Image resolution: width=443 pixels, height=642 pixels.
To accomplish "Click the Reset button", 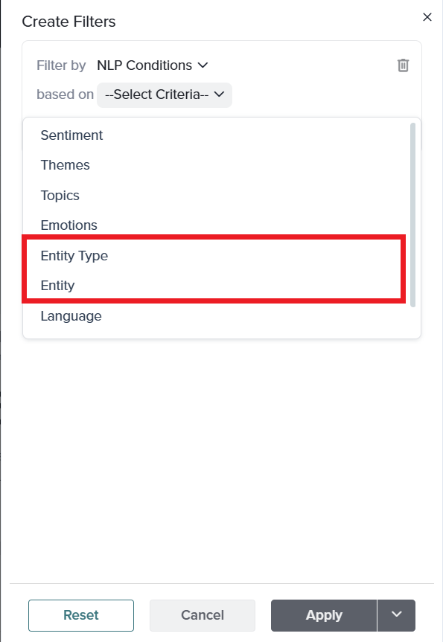I will pos(81,615).
